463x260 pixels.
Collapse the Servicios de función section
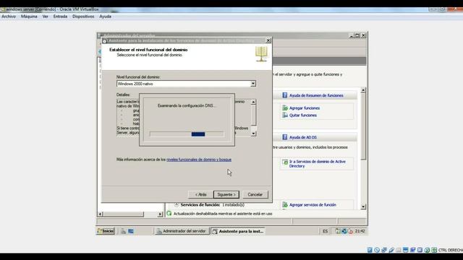(177, 204)
